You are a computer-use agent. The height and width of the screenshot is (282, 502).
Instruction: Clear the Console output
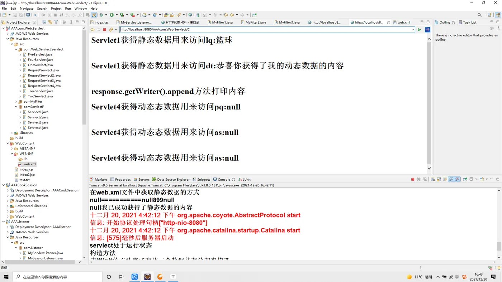click(433, 179)
